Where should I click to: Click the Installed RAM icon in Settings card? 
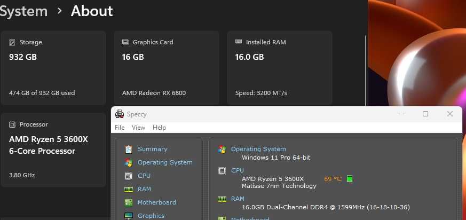(239, 42)
